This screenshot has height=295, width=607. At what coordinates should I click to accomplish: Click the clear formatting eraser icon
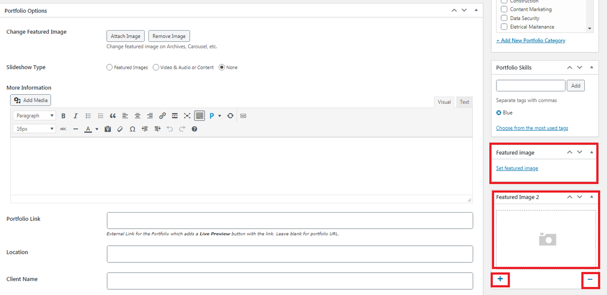click(120, 129)
